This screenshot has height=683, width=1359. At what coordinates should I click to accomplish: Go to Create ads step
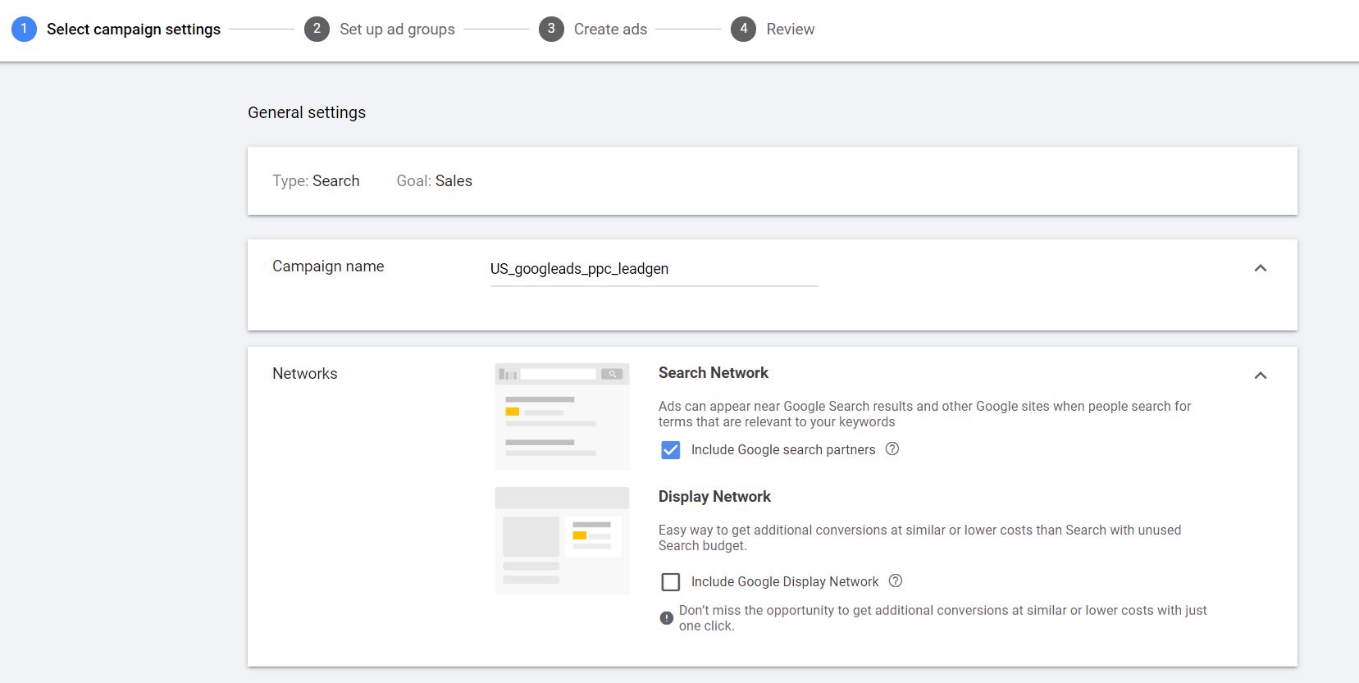(610, 30)
